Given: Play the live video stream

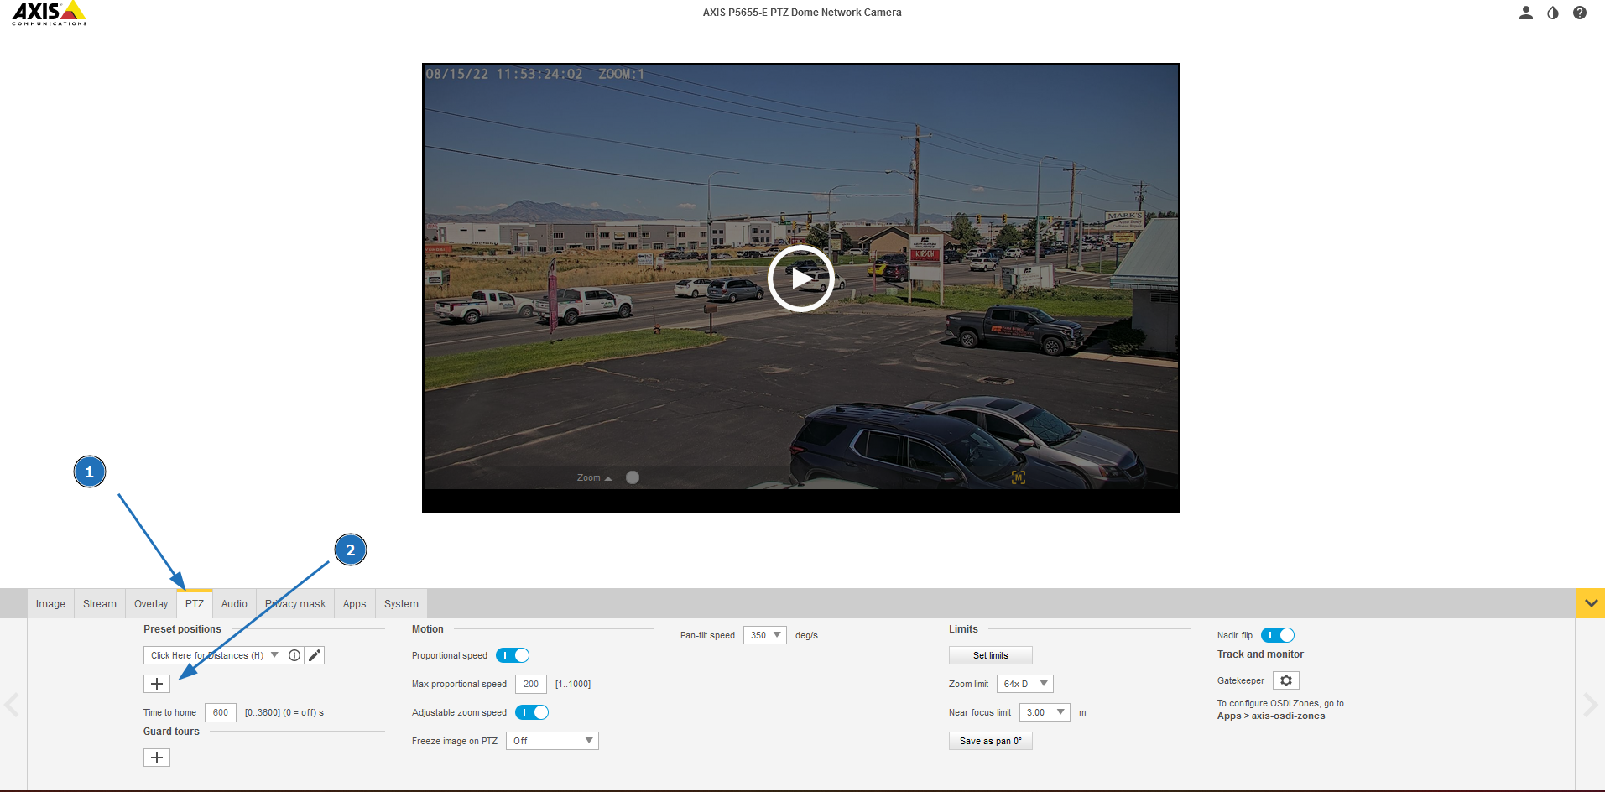Looking at the screenshot, I should click(801, 279).
